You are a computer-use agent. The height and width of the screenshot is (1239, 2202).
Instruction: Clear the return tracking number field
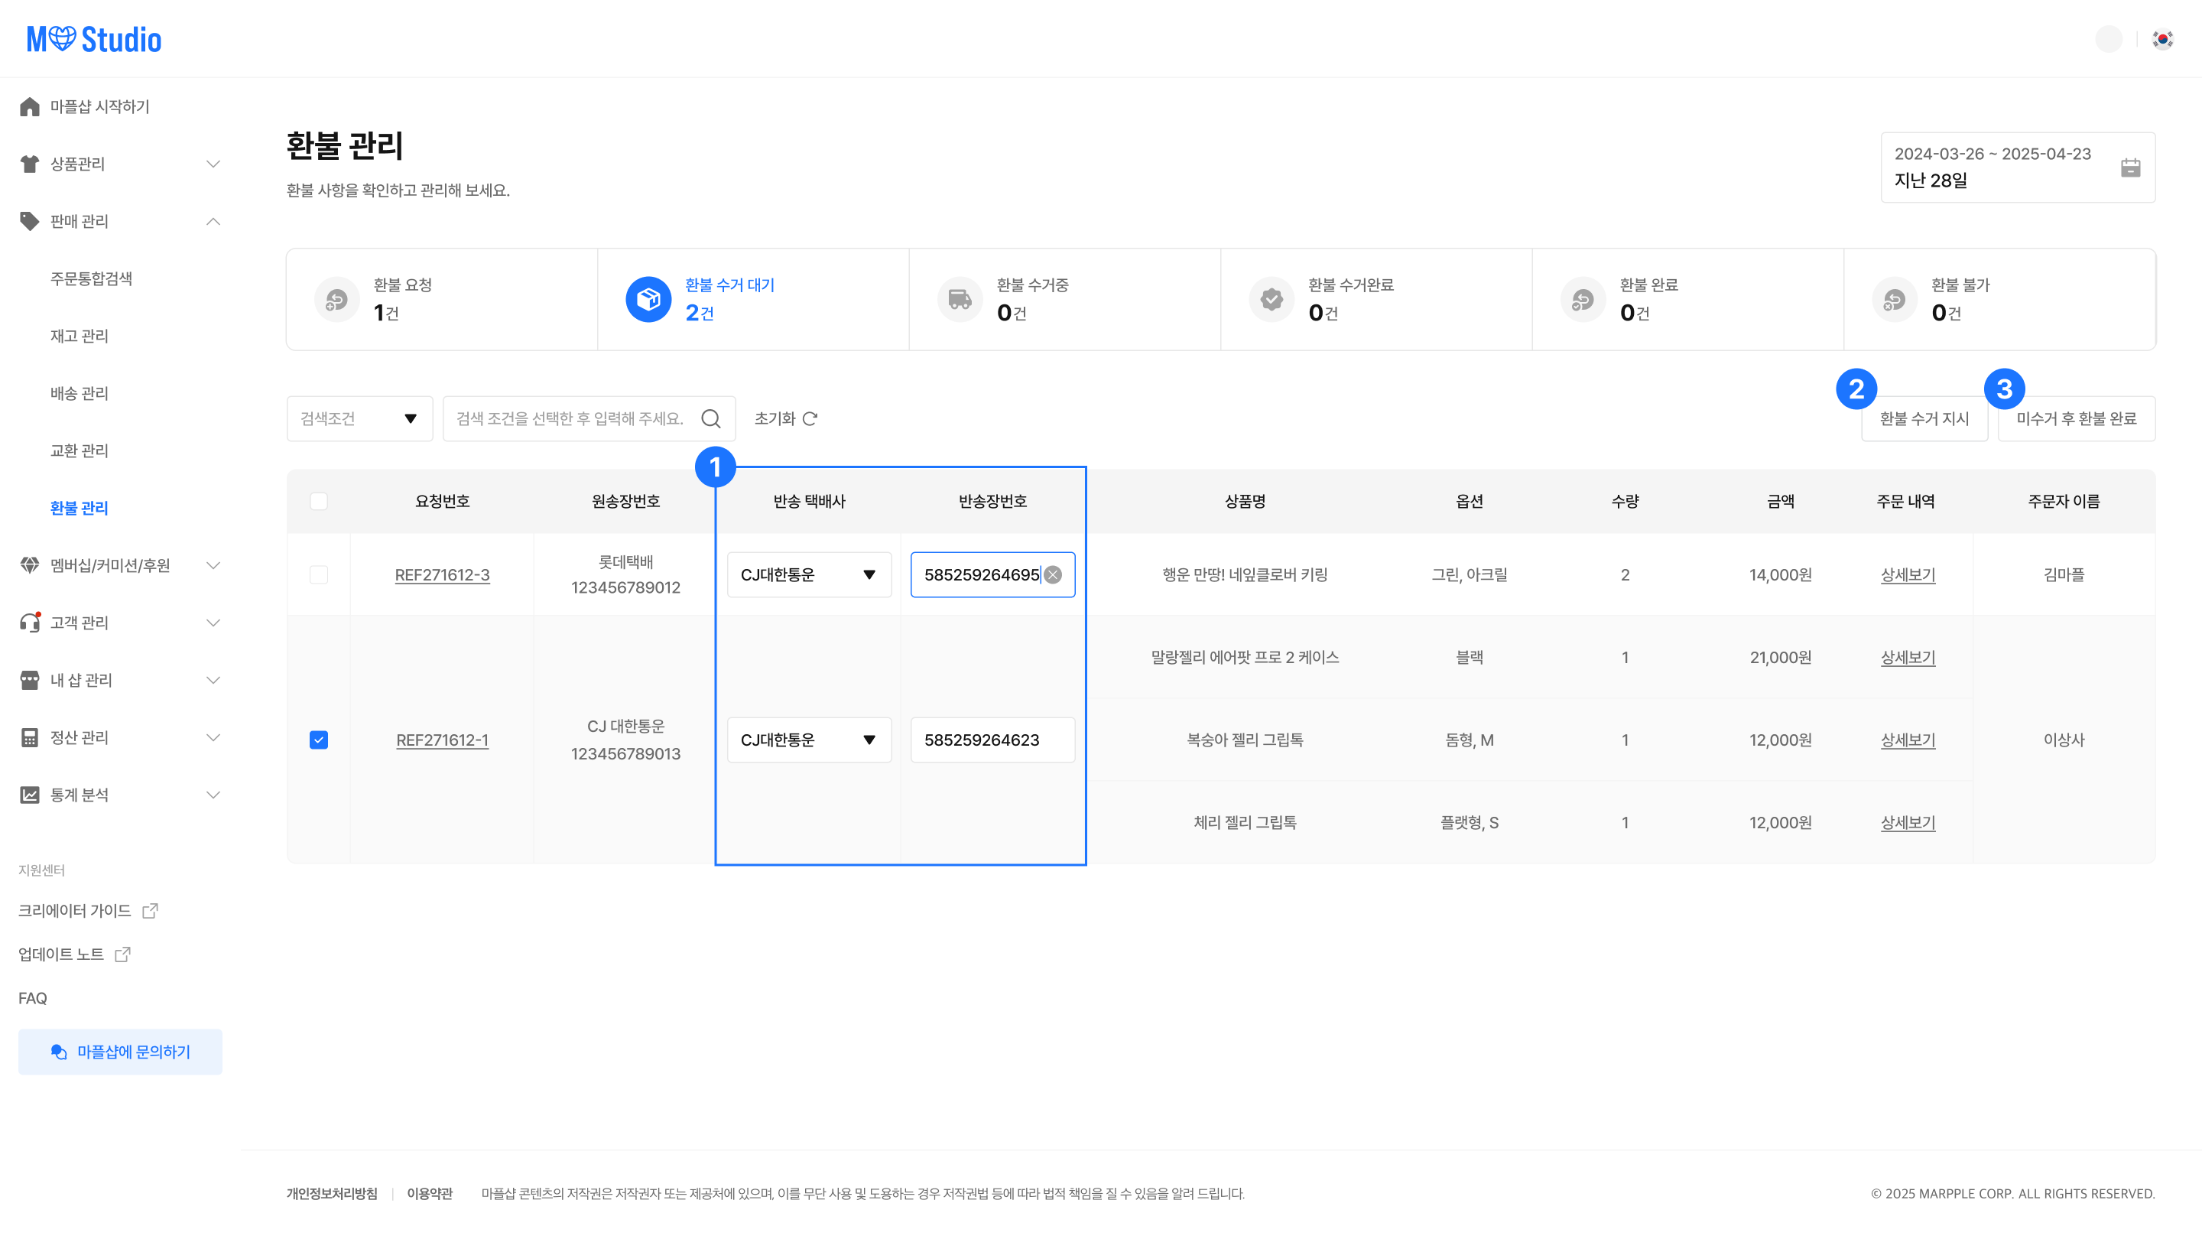1053,574
